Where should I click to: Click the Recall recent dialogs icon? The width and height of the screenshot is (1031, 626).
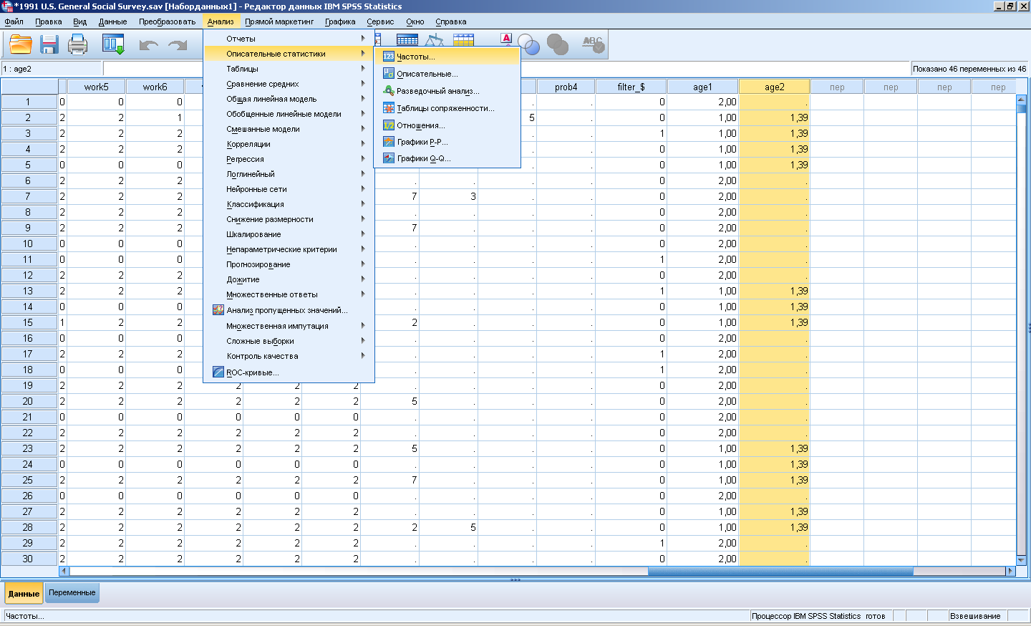tap(113, 45)
